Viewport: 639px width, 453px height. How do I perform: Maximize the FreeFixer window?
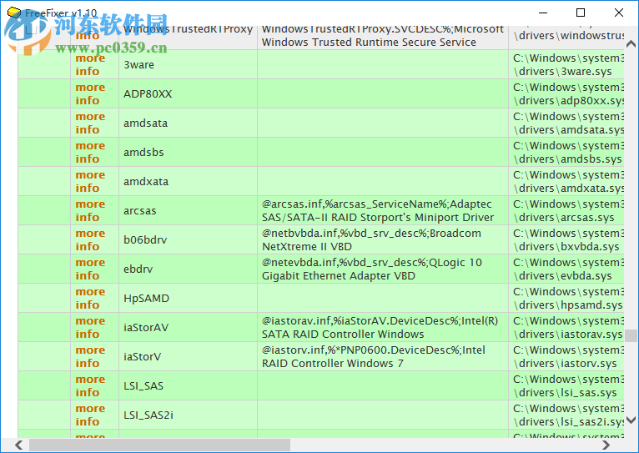[581, 13]
